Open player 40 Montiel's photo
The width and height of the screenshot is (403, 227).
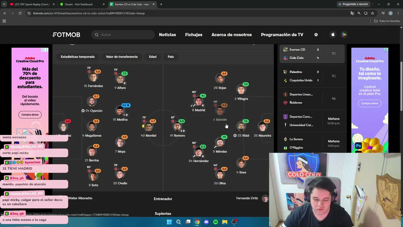(x=149, y=126)
